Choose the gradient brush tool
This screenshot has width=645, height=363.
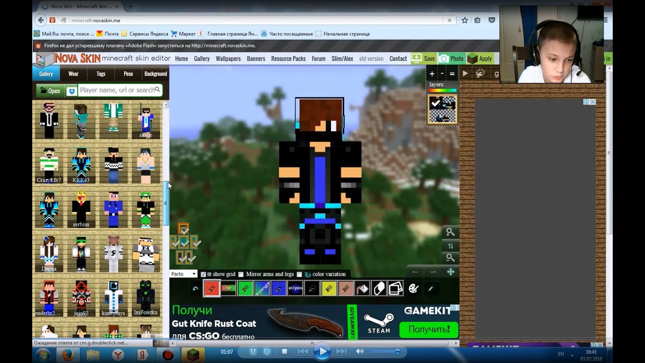pos(262,288)
